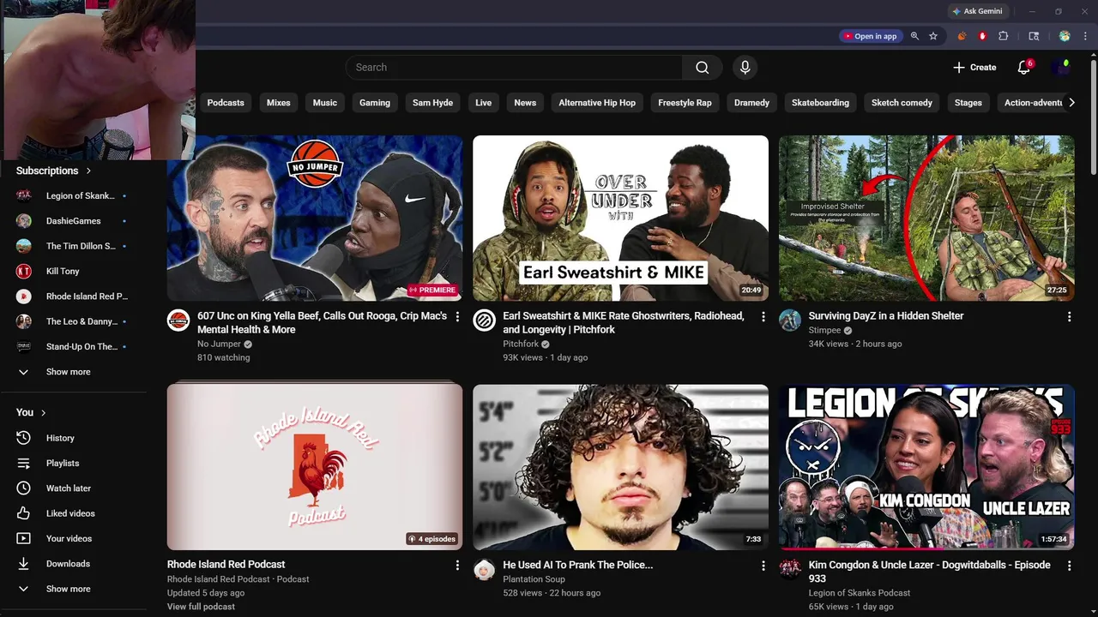1098x617 pixels.
Task: Open the red hand blocker extension
Action: point(982,36)
